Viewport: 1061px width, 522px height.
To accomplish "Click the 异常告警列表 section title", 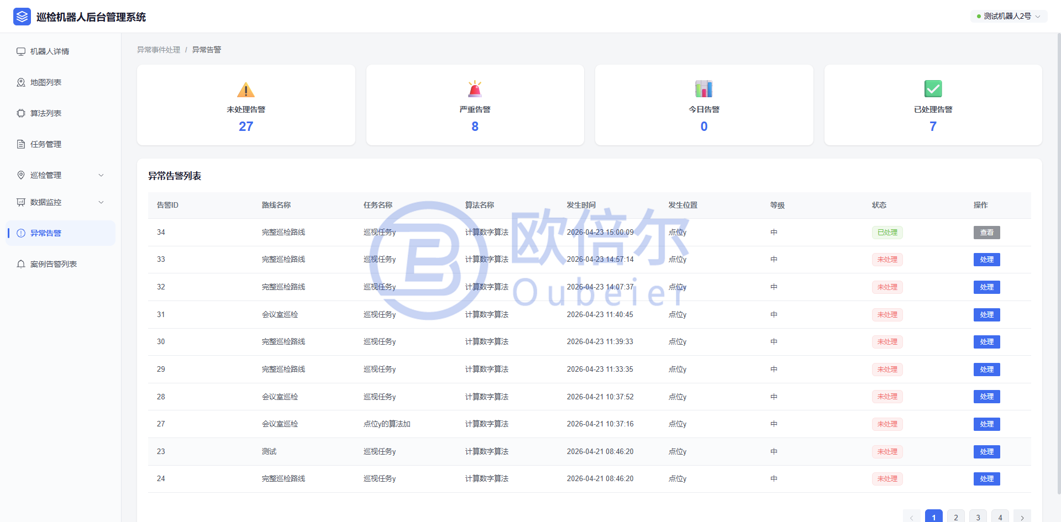I will click(x=175, y=176).
